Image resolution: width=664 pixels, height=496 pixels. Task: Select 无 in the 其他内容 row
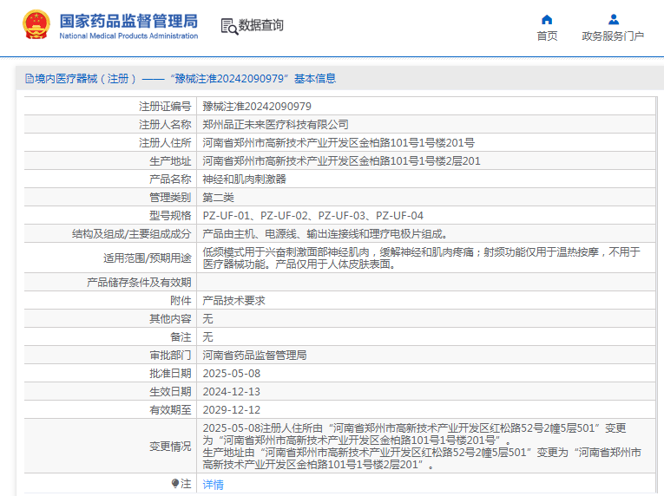click(x=207, y=319)
